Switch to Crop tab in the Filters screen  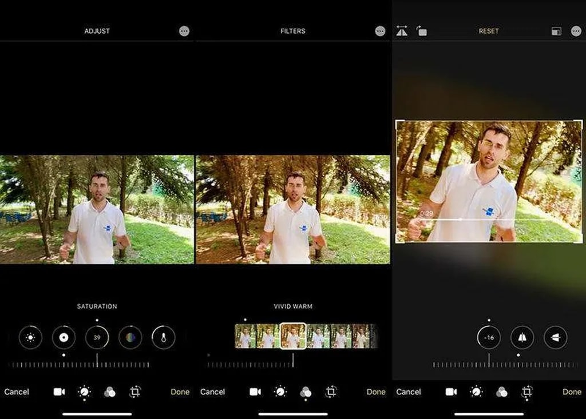(331, 392)
